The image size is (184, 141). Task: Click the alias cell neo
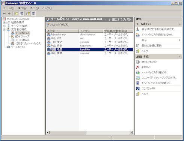point(82,38)
